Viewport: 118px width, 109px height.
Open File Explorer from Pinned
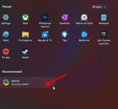click(25, 36)
